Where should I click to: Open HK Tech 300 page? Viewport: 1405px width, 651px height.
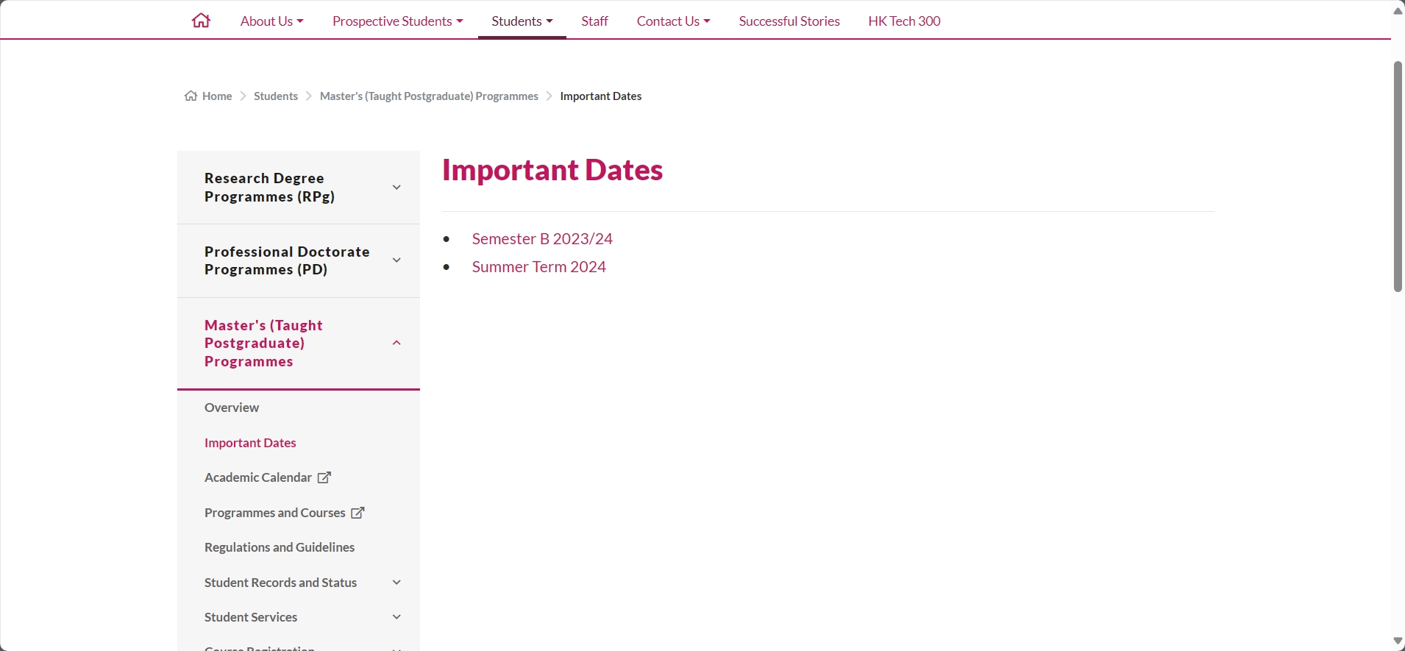pyautogui.click(x=904, y=21)
